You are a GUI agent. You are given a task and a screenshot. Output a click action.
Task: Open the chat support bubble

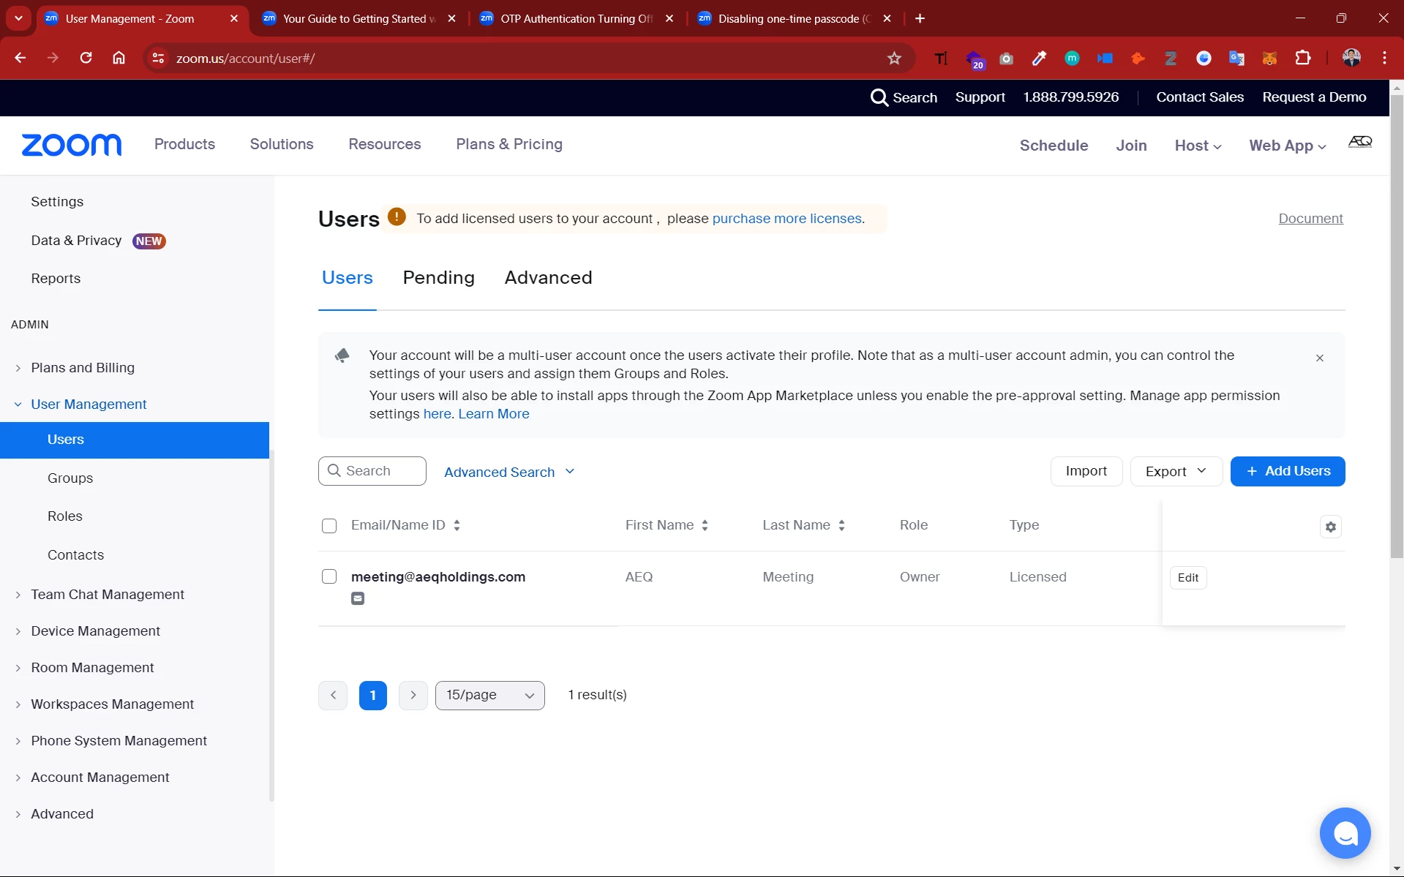tap(1345, 833)
